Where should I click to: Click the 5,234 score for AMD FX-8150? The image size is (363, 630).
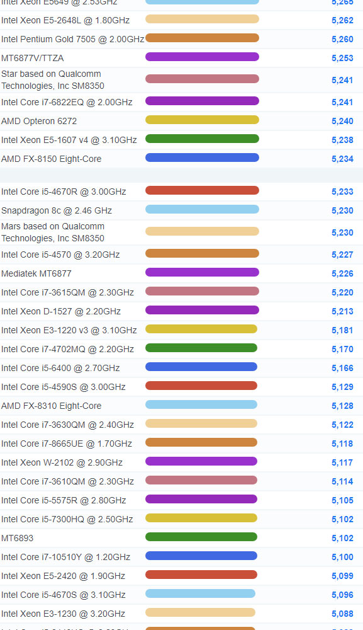(342, 159)
